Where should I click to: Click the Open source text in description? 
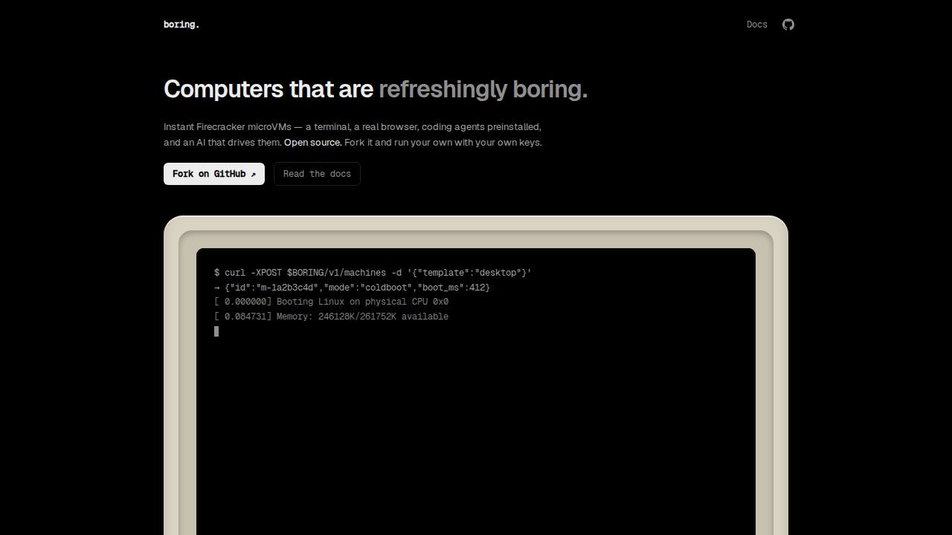tap(312, 142)
